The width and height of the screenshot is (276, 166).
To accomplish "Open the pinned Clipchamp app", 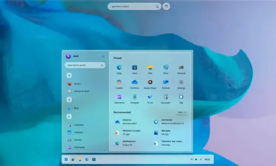I will pos(119,99).
